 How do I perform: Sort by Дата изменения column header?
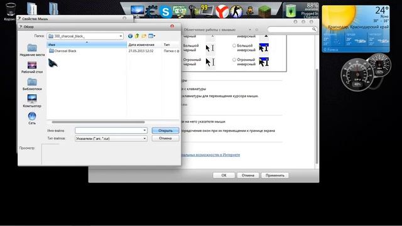[x=144, y=45]
